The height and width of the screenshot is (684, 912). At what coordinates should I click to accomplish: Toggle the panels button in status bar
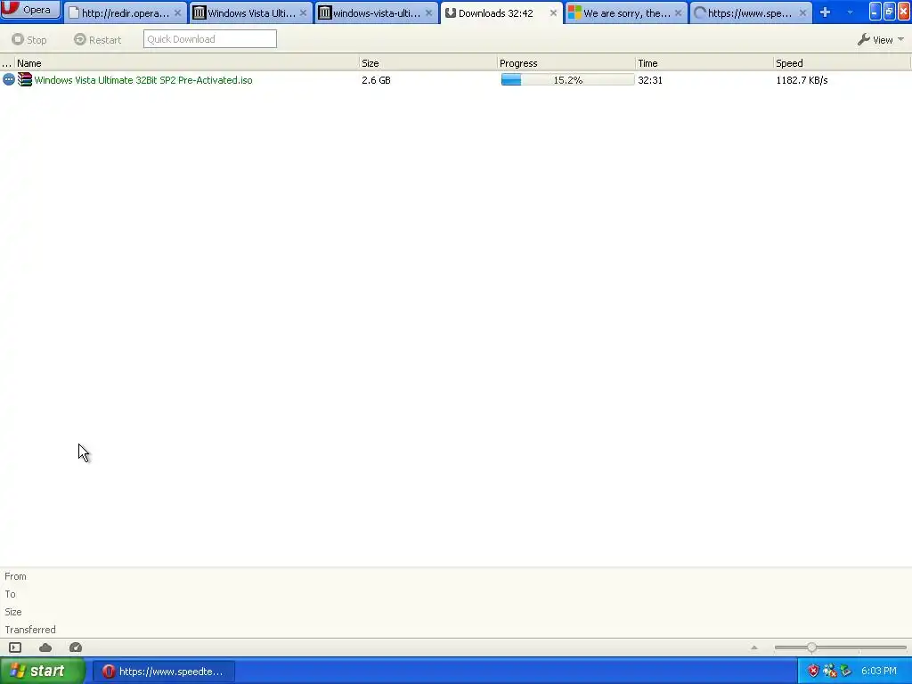click(x=15, y=647)
